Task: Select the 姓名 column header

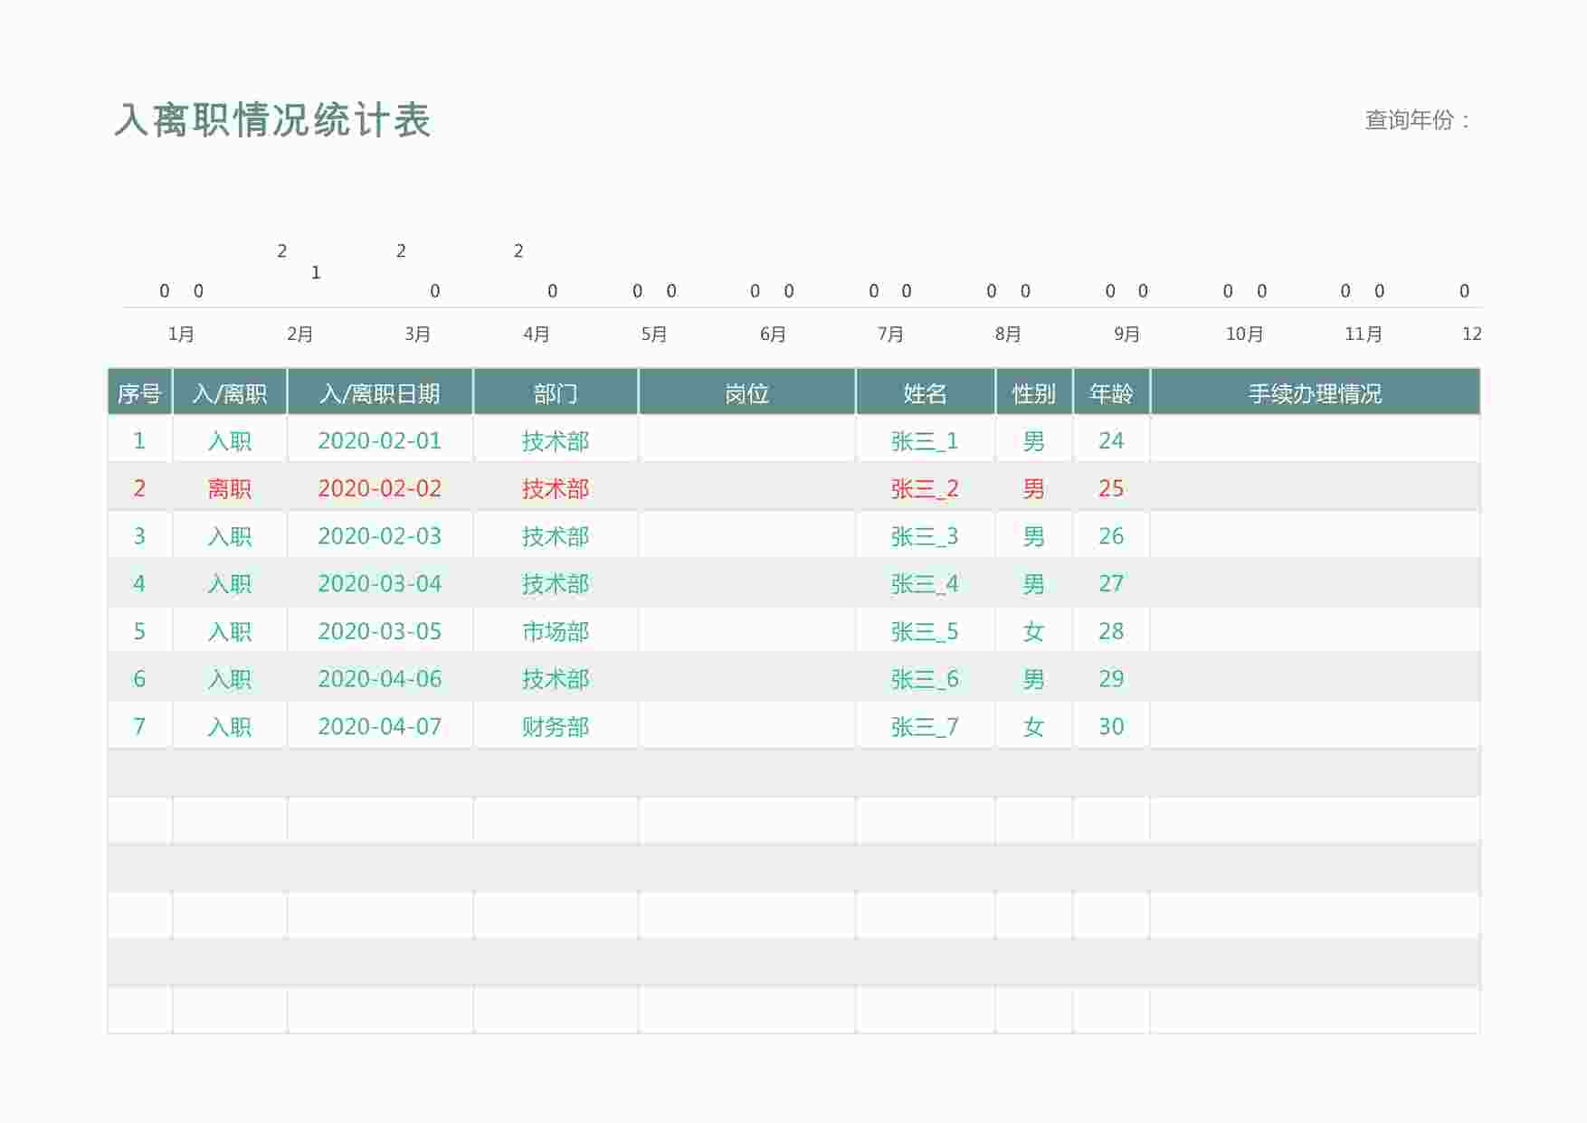Action: click(x=926, y=393)
